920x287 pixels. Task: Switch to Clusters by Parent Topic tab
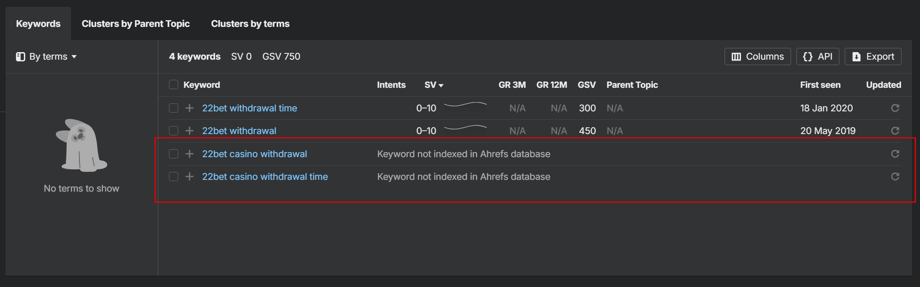coord(135,24)
